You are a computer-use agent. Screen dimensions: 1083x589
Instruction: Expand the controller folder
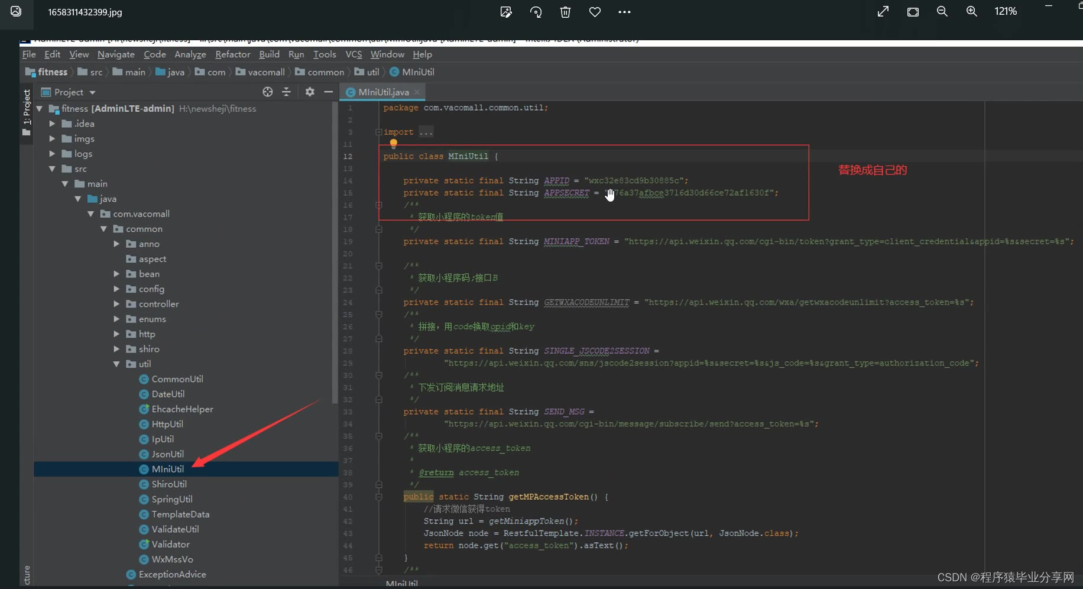click(x=116, y=304)
